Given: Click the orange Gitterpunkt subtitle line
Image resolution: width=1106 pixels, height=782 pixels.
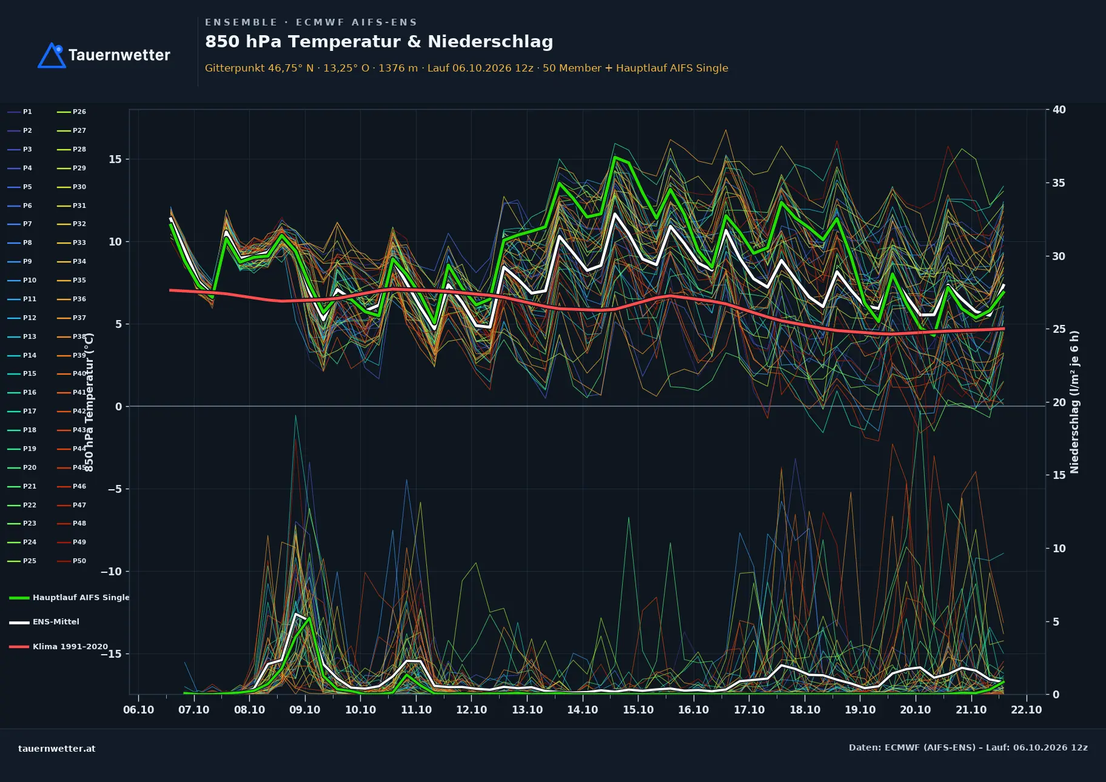Looking at the screenshot, I should click(x=466, y=68).
